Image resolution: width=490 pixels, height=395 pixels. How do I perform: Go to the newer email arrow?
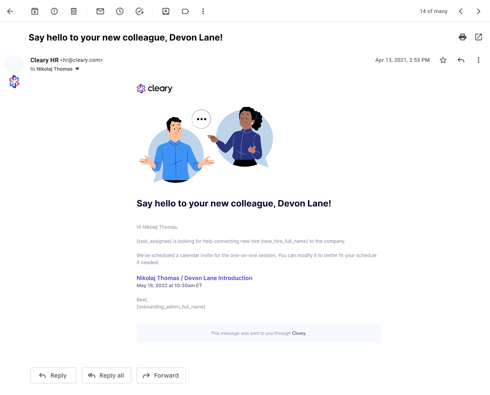(461, 11)
